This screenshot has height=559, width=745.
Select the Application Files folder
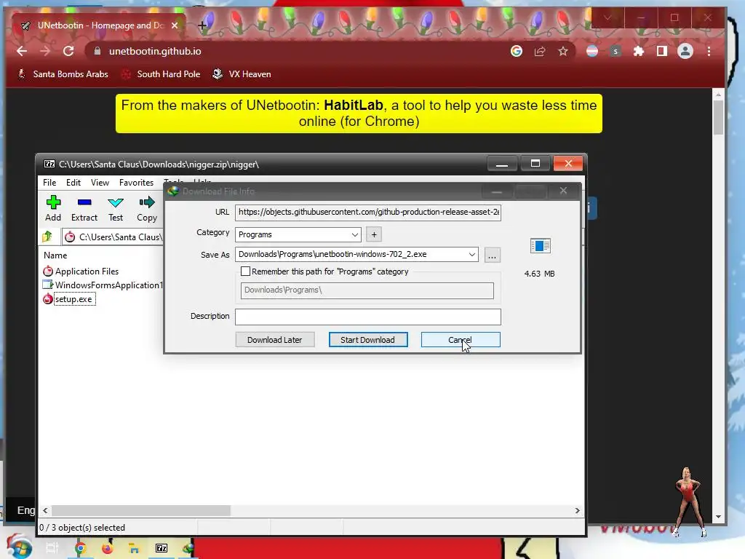click(81, 271)
